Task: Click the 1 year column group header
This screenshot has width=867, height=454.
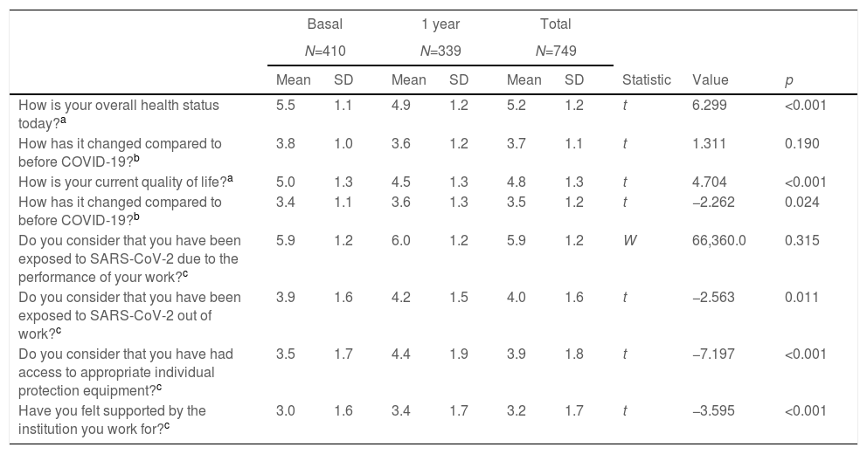Action: (x=440, y=24)
